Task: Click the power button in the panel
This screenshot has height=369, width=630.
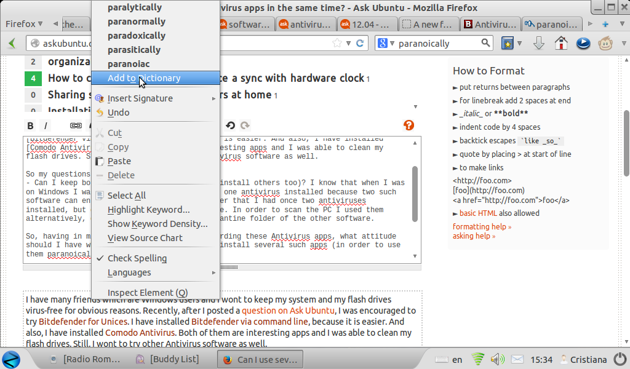Action: [620, 359]
